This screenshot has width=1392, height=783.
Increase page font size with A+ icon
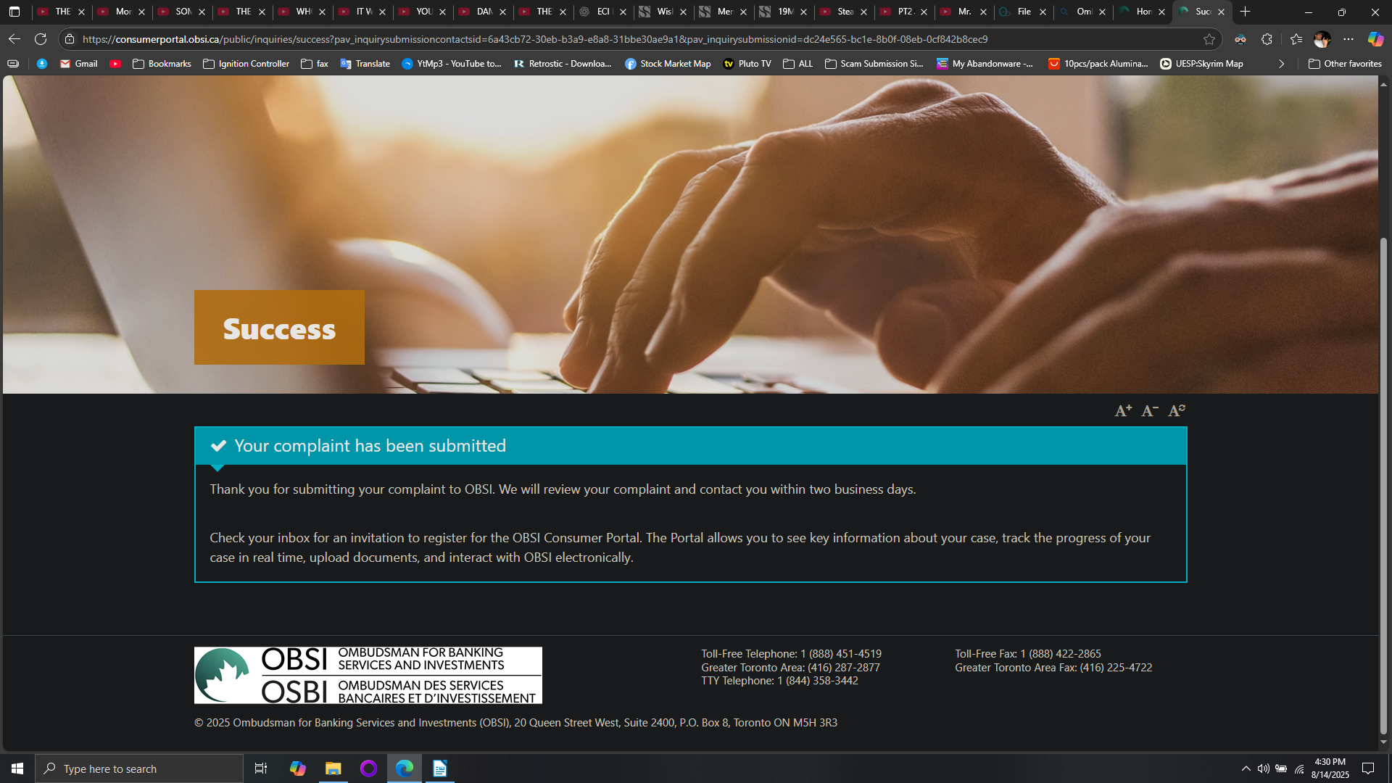click(x=1122, y=411)
